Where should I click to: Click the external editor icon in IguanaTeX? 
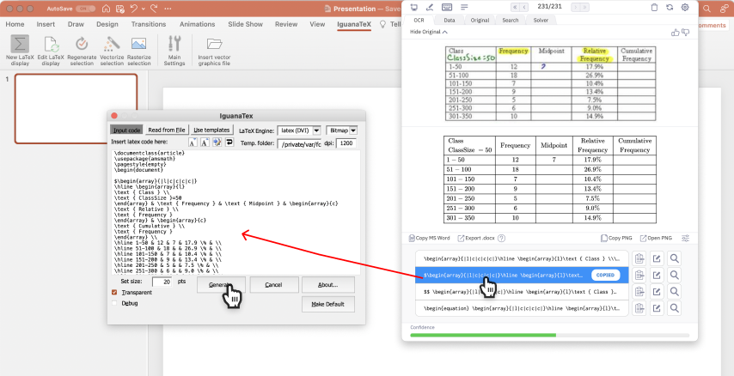217,143
